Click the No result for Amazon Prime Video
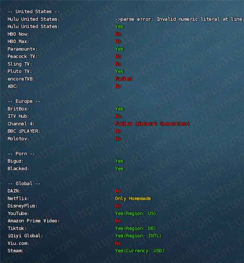Viewport: 244px width, 263px height. click(x=118, y=221)
